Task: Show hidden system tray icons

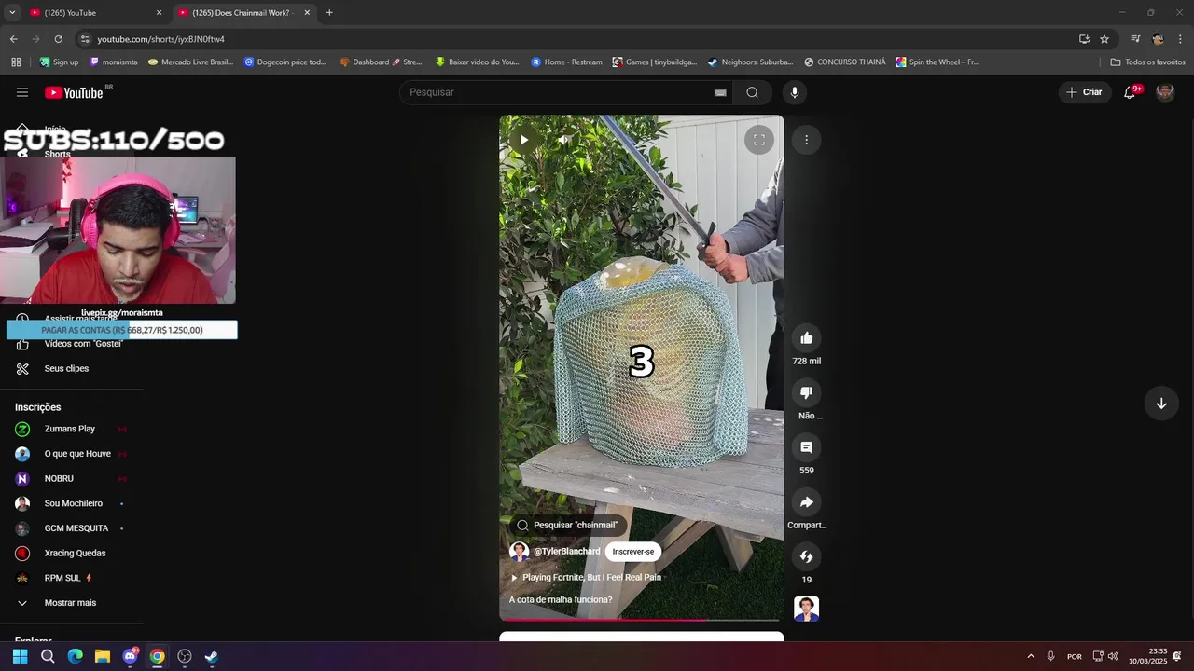Action: (1031, 656)
